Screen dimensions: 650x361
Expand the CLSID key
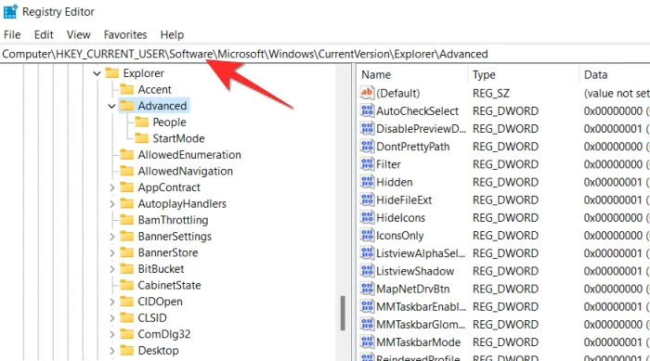111,318
